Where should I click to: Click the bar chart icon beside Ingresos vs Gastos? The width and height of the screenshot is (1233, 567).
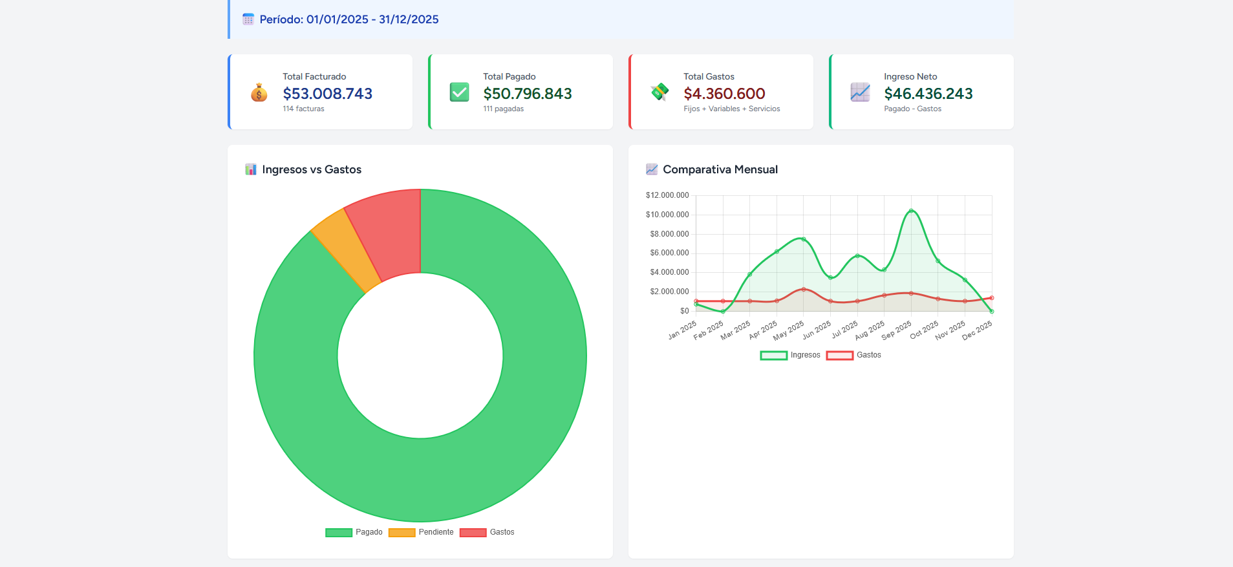coord(251,169)
